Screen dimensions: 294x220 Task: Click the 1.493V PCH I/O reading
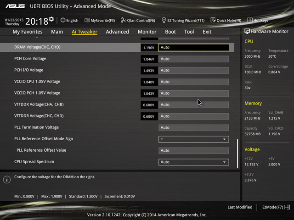(149, 71)
